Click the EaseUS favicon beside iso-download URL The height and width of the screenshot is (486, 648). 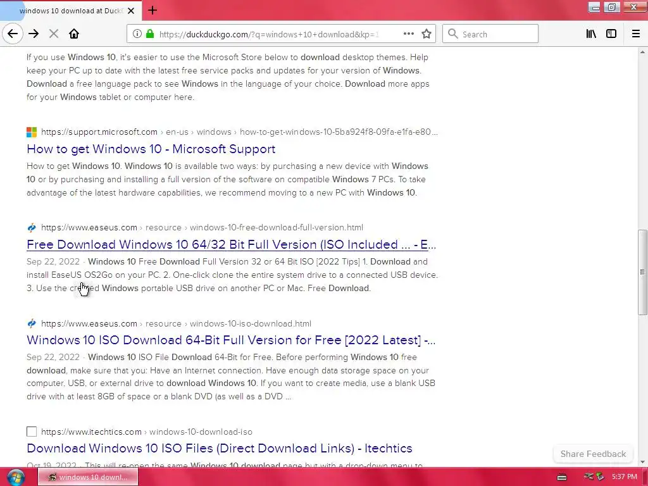(32, 323)
